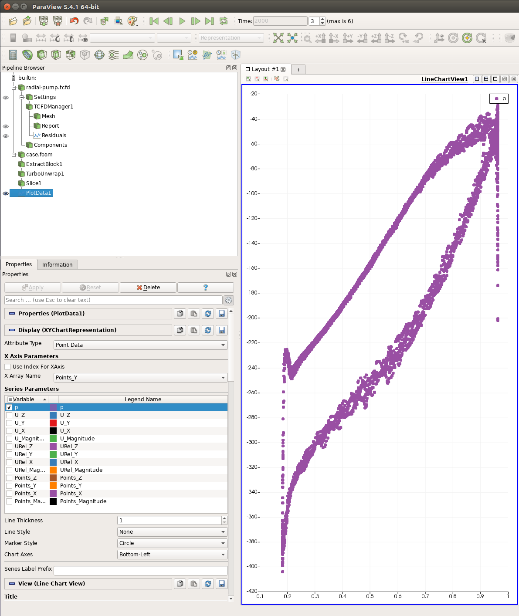Open the X Array Name dropdown

(x=140, y=378)
